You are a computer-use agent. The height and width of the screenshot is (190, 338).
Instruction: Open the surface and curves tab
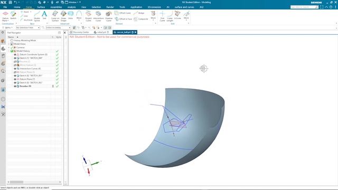click(x=184, y=7)
